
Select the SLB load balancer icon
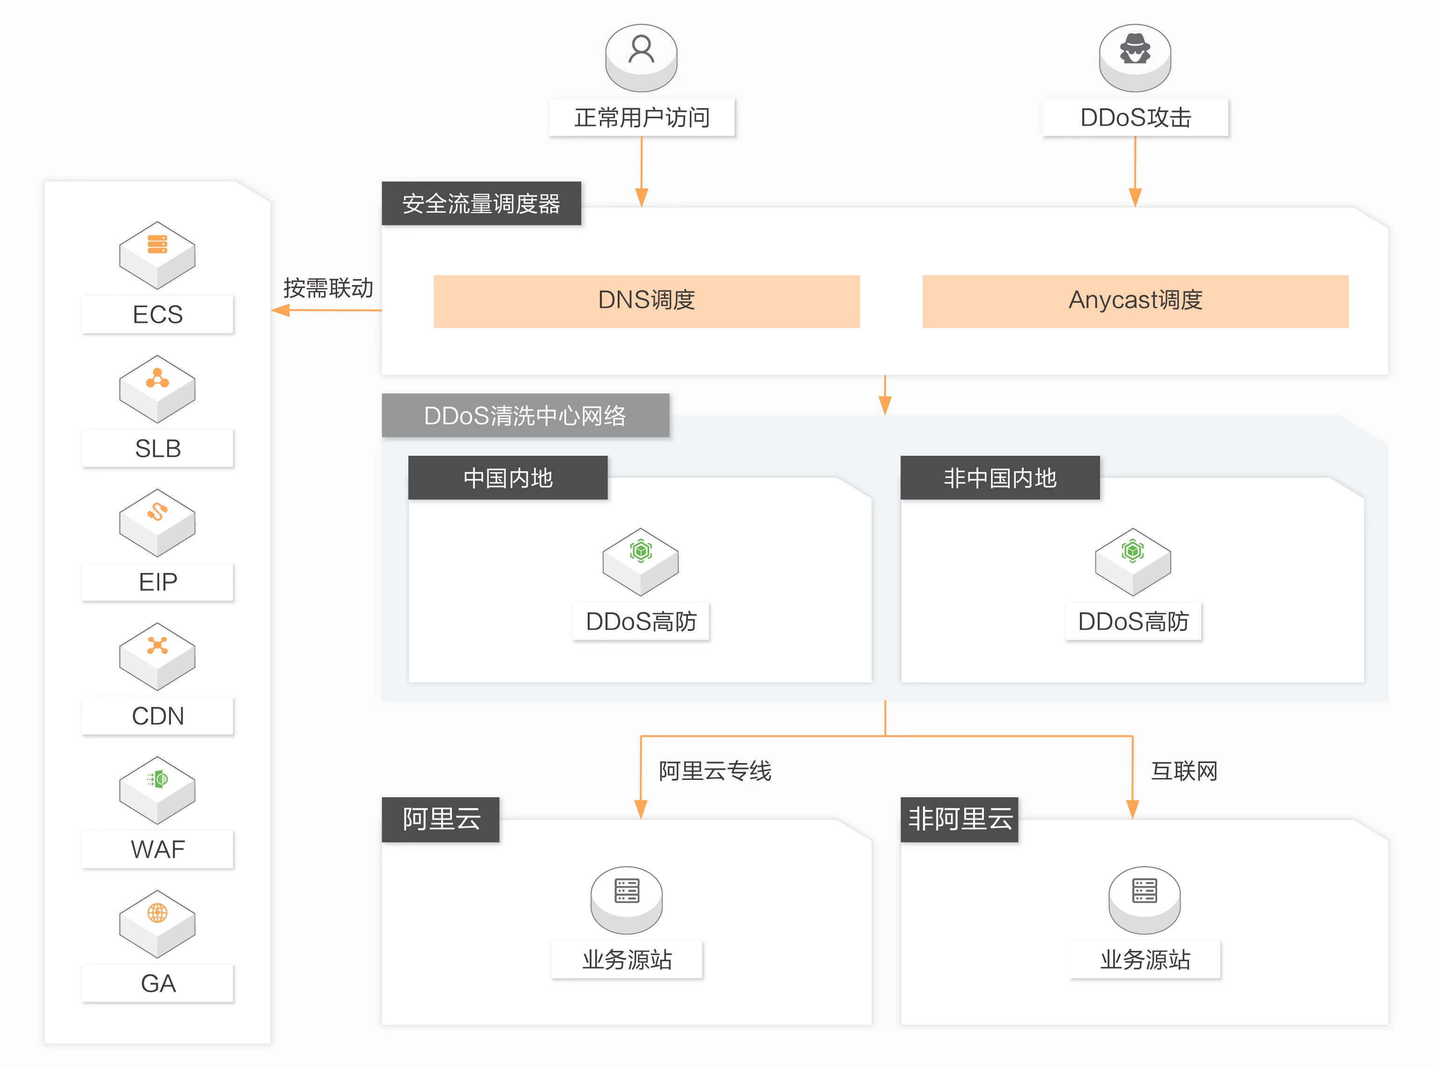tap(157, 387)
